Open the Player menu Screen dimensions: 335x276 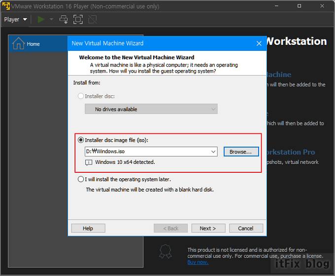15,19
